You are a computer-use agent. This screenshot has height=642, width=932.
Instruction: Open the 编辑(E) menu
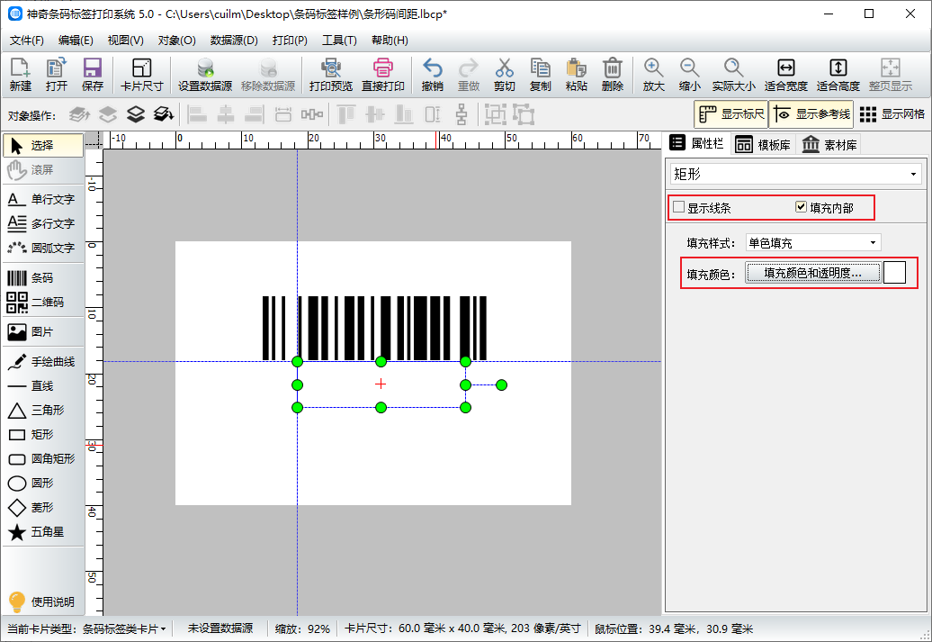[x=76, y=41]
